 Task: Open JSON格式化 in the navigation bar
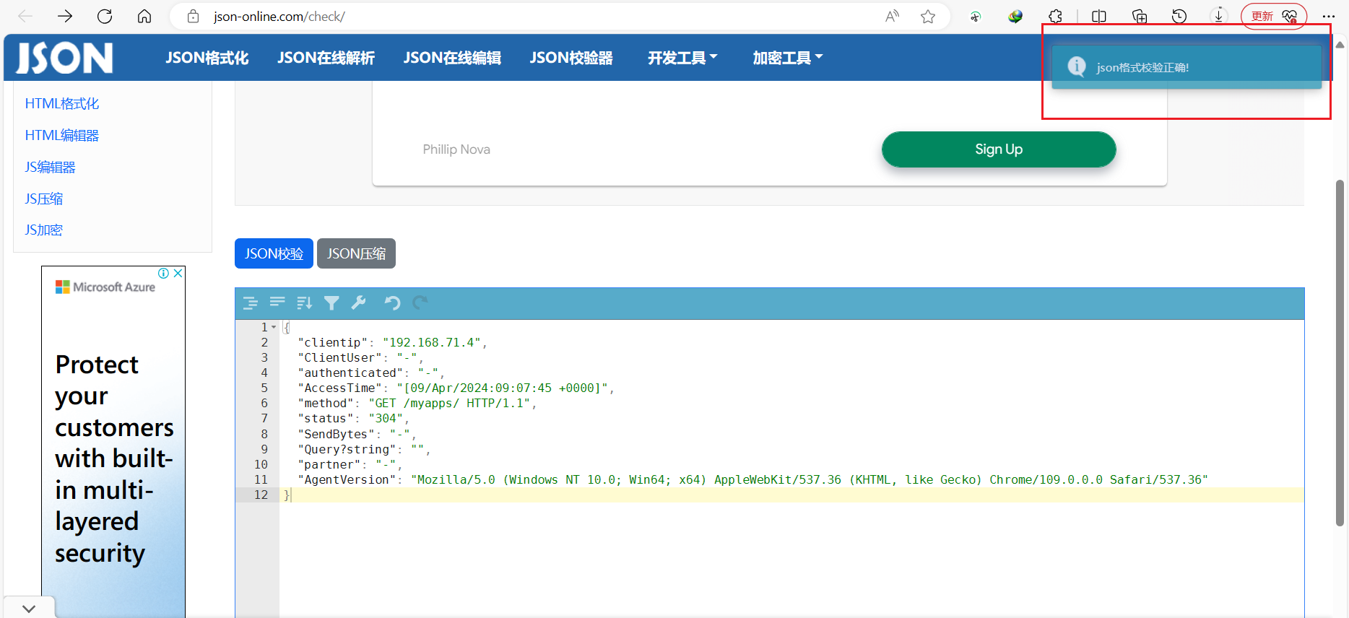[207, 58]
